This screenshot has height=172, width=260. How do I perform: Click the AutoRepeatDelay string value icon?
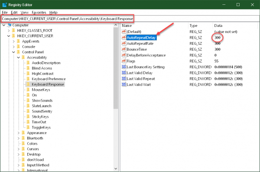tap(123, 37)
